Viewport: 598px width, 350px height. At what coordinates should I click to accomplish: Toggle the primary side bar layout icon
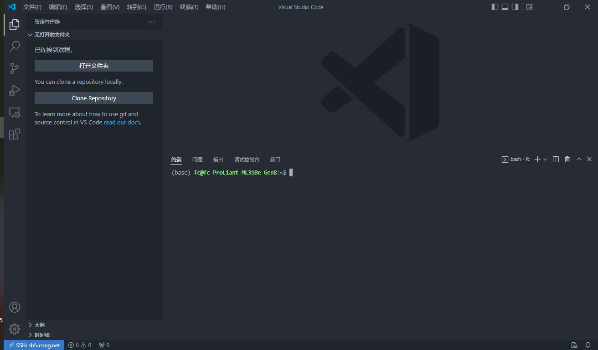tap(495, 7)
